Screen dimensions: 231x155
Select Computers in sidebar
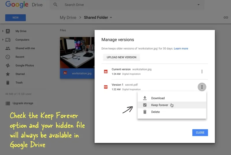(x=23, y=40)
